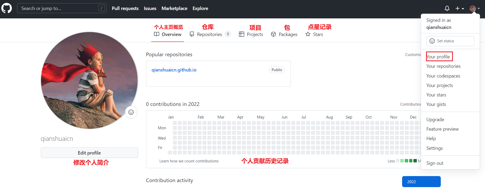Click the slash shortcut key icon in search
485x190 pixels.
pos(102,8)
